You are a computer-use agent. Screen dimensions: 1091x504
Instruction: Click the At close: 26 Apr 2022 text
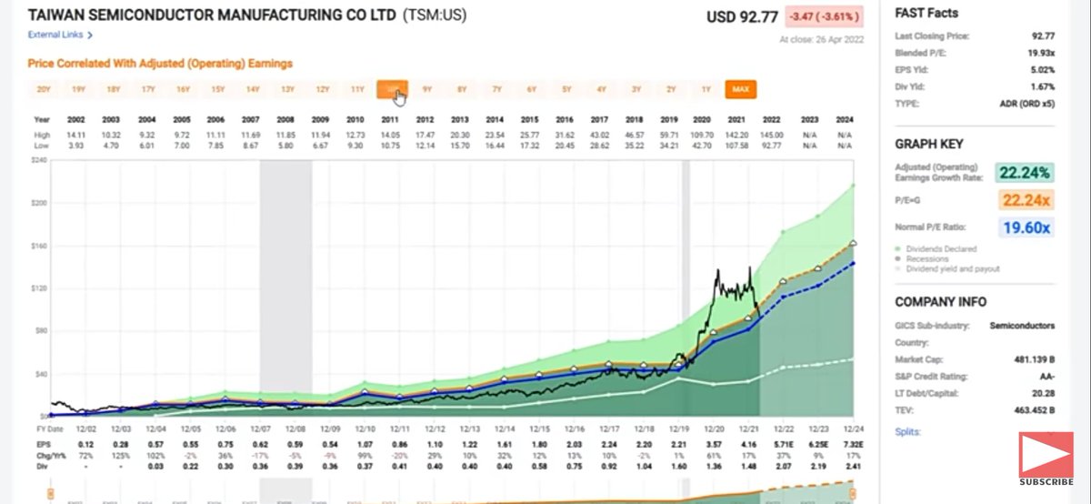click(822, 39)
